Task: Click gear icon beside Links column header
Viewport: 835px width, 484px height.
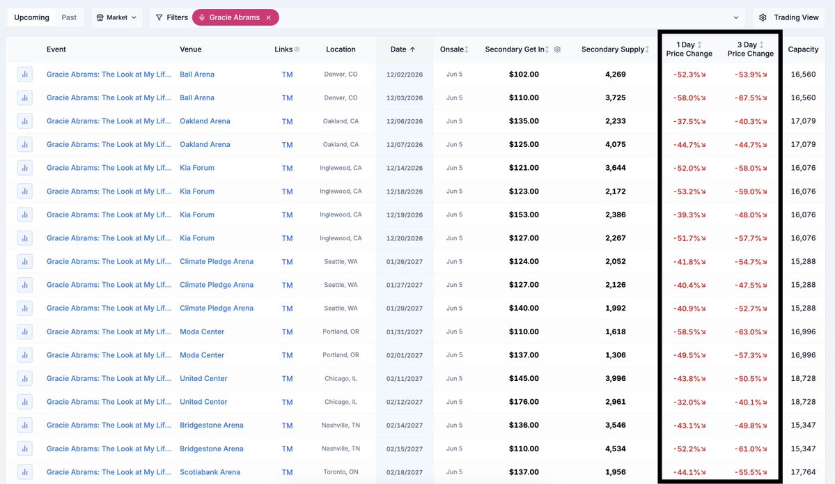Action: 297,49
